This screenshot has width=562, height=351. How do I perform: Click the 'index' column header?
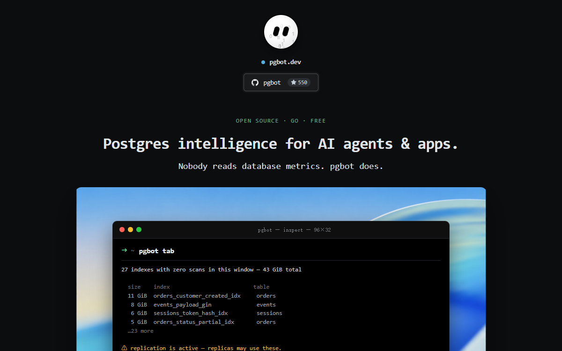point(162,287)
